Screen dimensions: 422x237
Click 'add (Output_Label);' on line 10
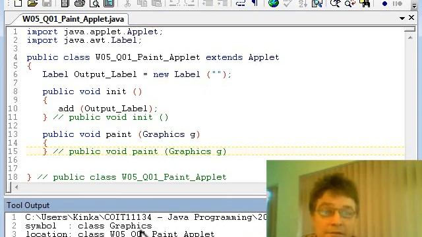point(107,109)
